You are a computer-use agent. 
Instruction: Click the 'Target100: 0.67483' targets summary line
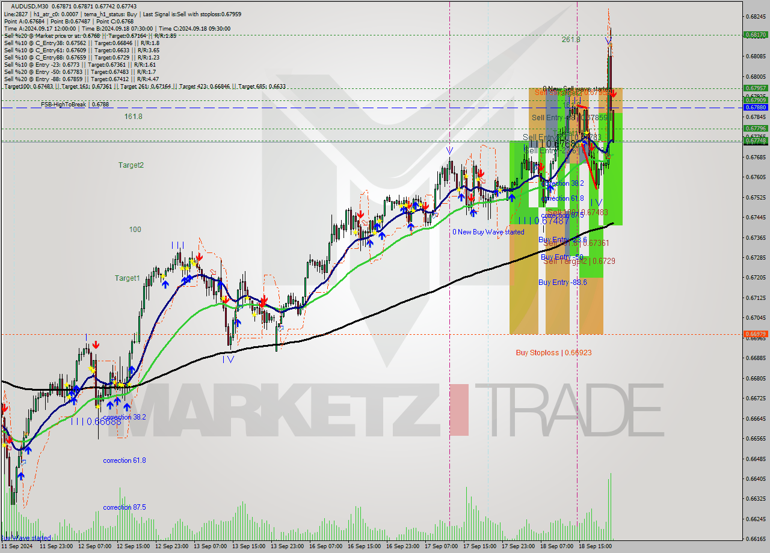pyautogui.click(x=144, y=87)
